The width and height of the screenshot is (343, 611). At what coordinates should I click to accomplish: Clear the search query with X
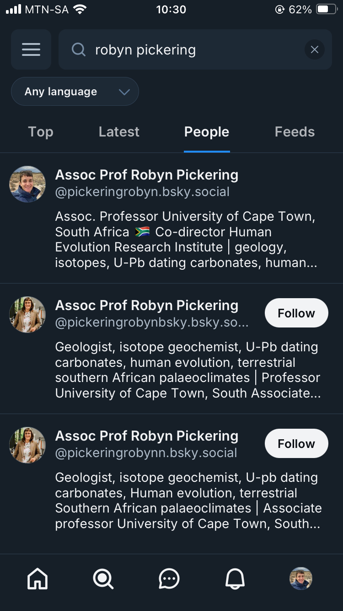click(314, 49)
